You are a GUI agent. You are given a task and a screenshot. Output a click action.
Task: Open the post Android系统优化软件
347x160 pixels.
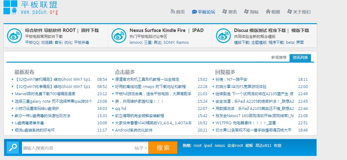(x=134, y=130)
